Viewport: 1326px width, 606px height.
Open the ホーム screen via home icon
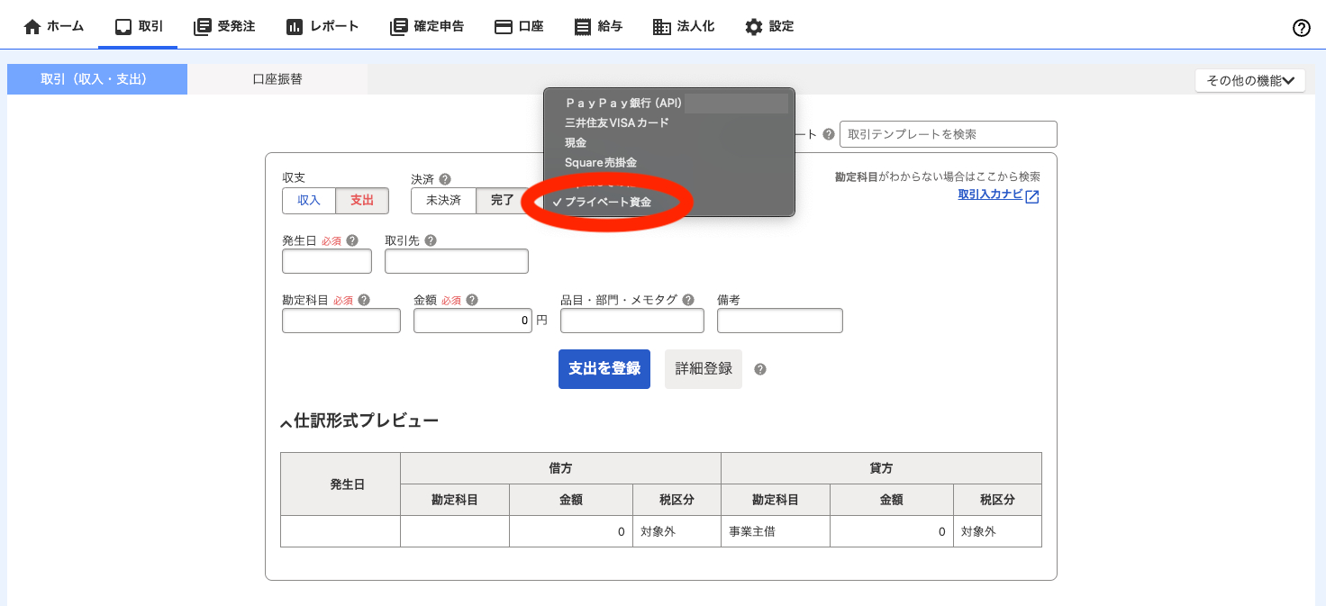[x=31, y=26]
